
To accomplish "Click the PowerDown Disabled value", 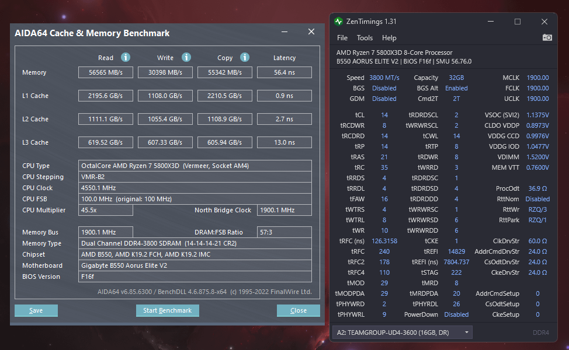I will click(456, 314).
